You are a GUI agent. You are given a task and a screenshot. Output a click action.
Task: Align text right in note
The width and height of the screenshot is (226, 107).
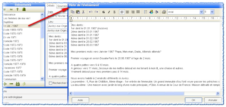click(133, 12)
